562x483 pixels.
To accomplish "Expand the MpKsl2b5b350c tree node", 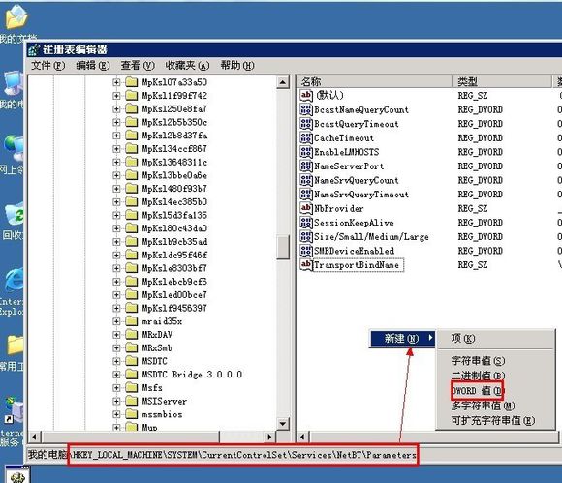I will tap(116, 123).
